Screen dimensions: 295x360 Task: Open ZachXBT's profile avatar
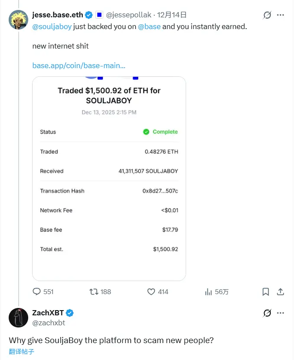coord(18,317)
